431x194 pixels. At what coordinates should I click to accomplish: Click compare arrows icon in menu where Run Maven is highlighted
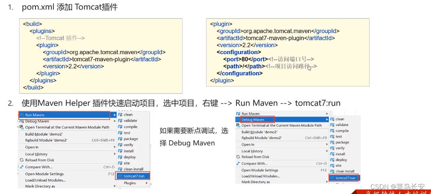point(22,167)
